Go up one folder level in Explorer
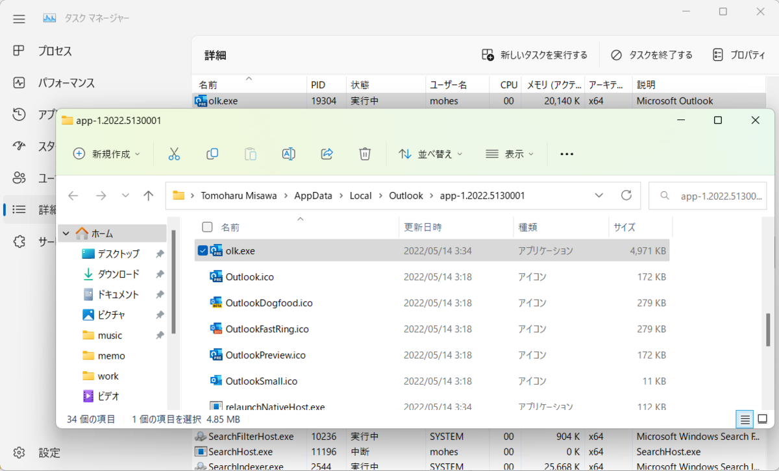 [149, 195]
